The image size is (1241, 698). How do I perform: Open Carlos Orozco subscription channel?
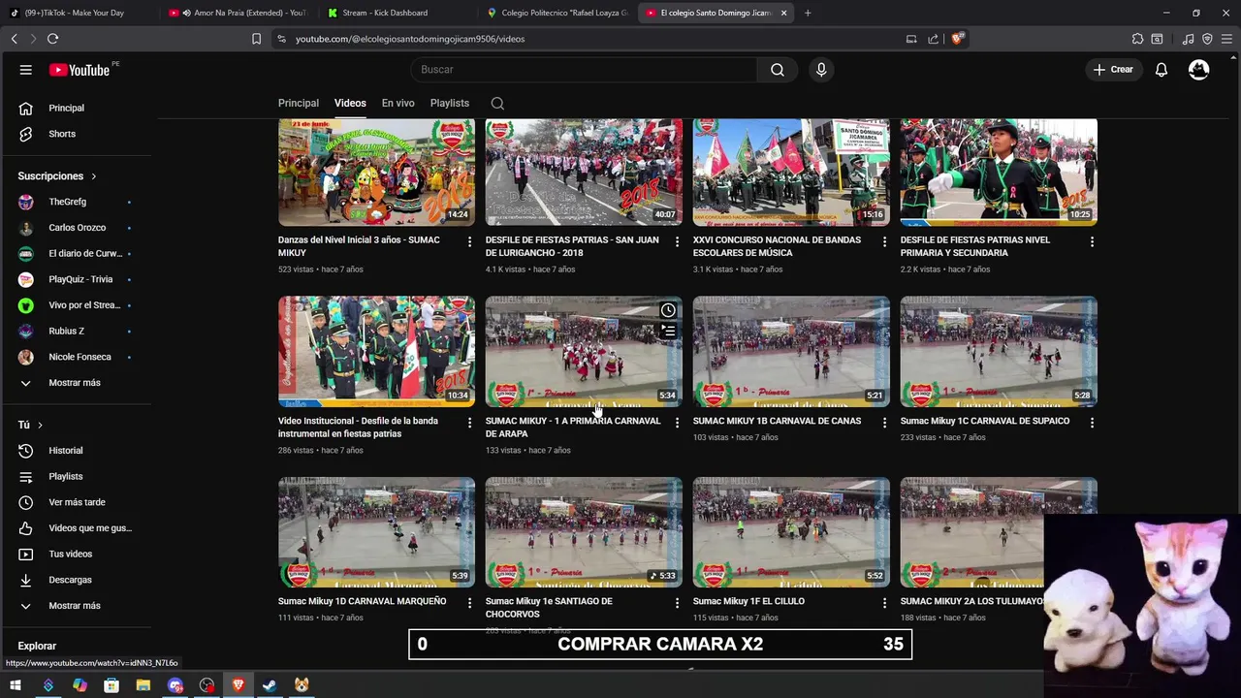pyautogui.click(x=76, y=228)
